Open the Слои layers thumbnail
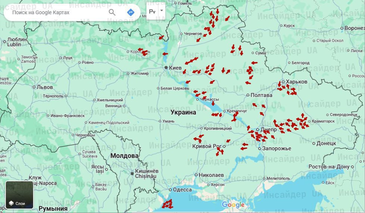365x213 pixels. pos(19,195)
